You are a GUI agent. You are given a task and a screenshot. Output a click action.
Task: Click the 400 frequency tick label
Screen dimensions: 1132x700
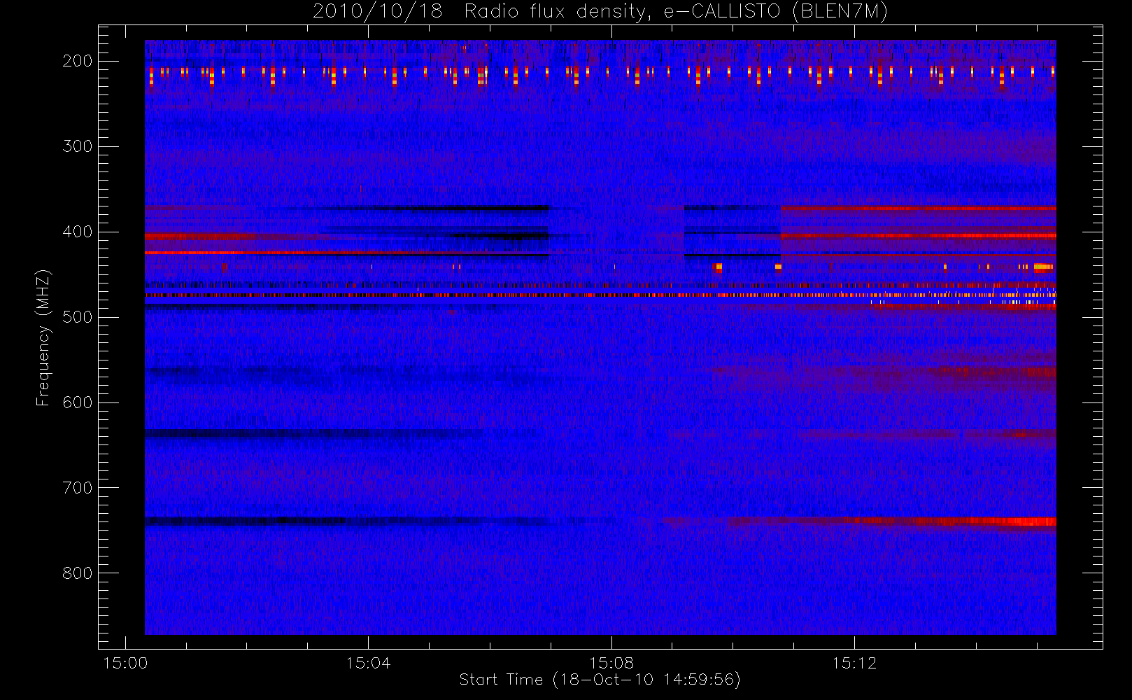(78, 232)
